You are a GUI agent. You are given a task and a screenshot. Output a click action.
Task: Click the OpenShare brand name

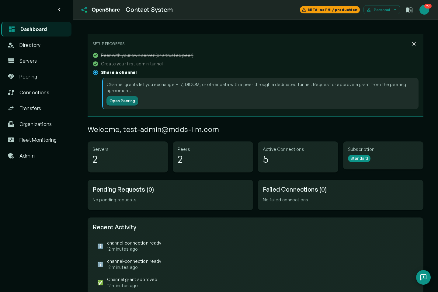[106, 10]
